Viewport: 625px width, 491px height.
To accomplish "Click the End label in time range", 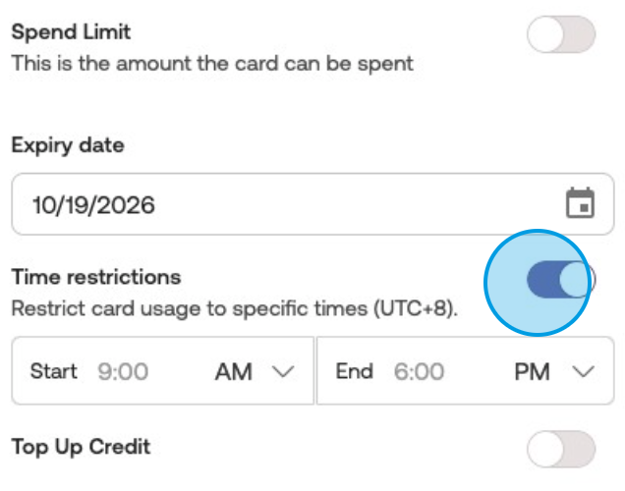I will (x=354, y=371).
